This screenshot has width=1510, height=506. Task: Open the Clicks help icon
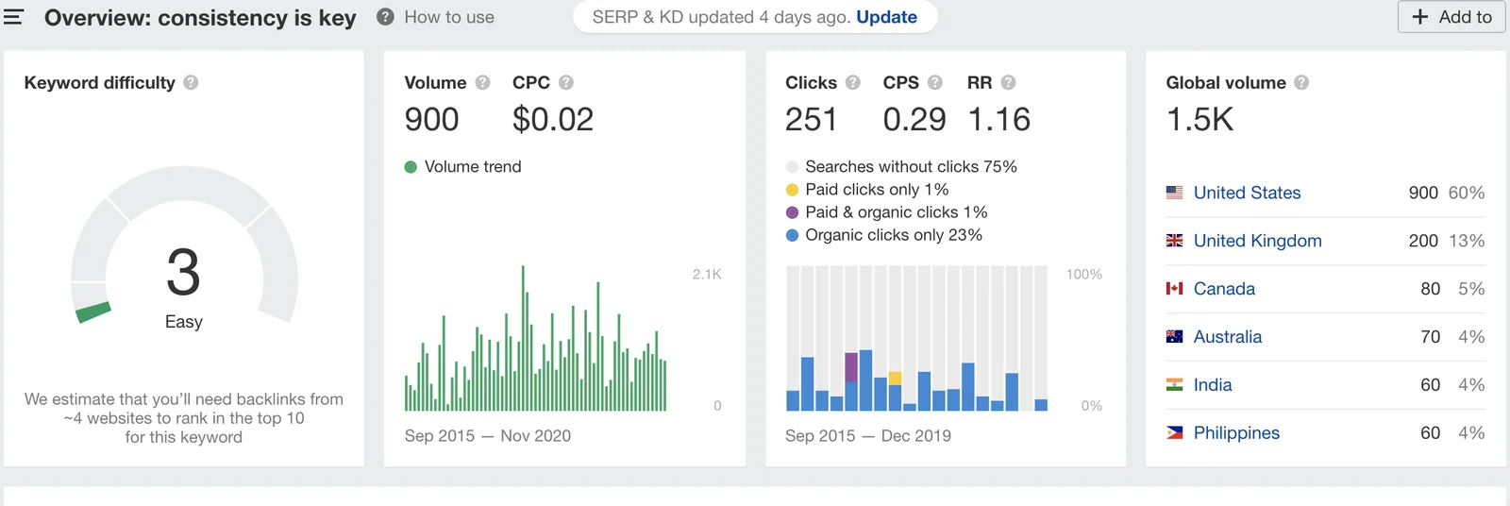pyautogui.click(x=853, y=82)
